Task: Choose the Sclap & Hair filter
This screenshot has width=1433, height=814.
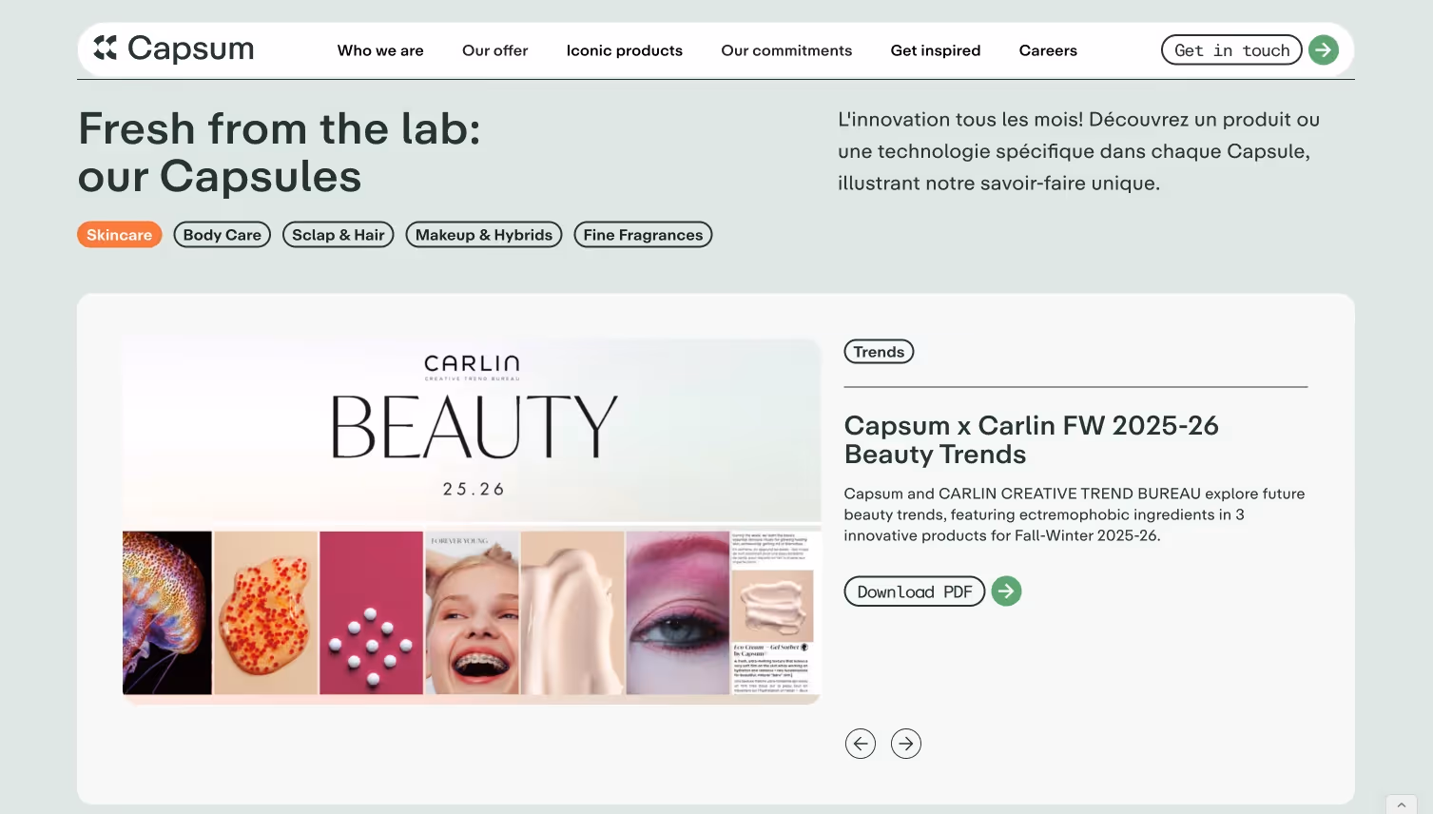Action: coord(339,235)
